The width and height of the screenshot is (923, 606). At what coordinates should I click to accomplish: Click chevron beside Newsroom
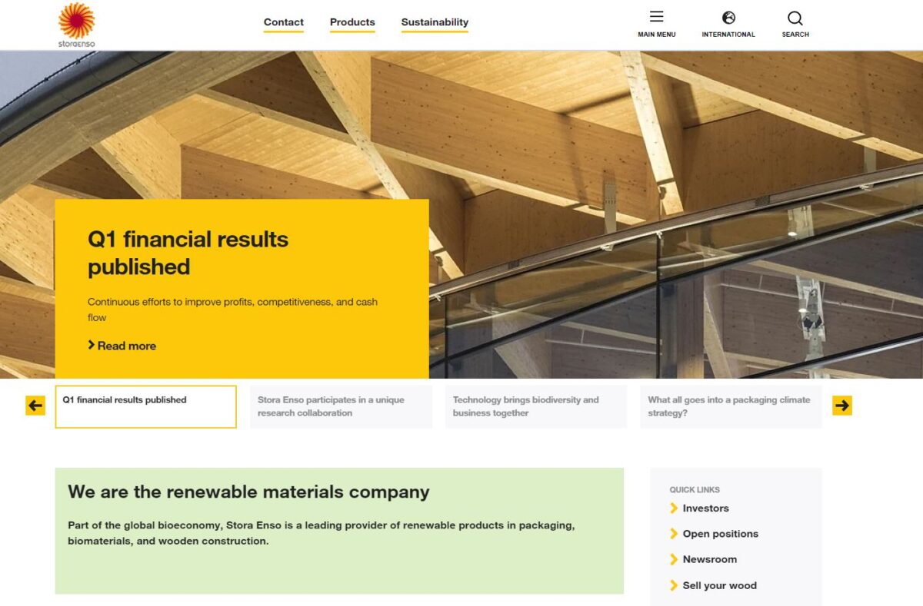click(x=674, y=559)
